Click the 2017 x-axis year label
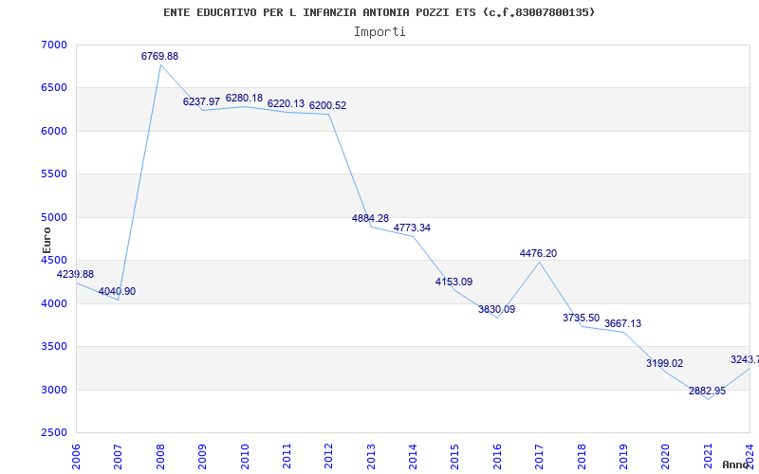Viewport: 759px width, 474px height. 539,456
